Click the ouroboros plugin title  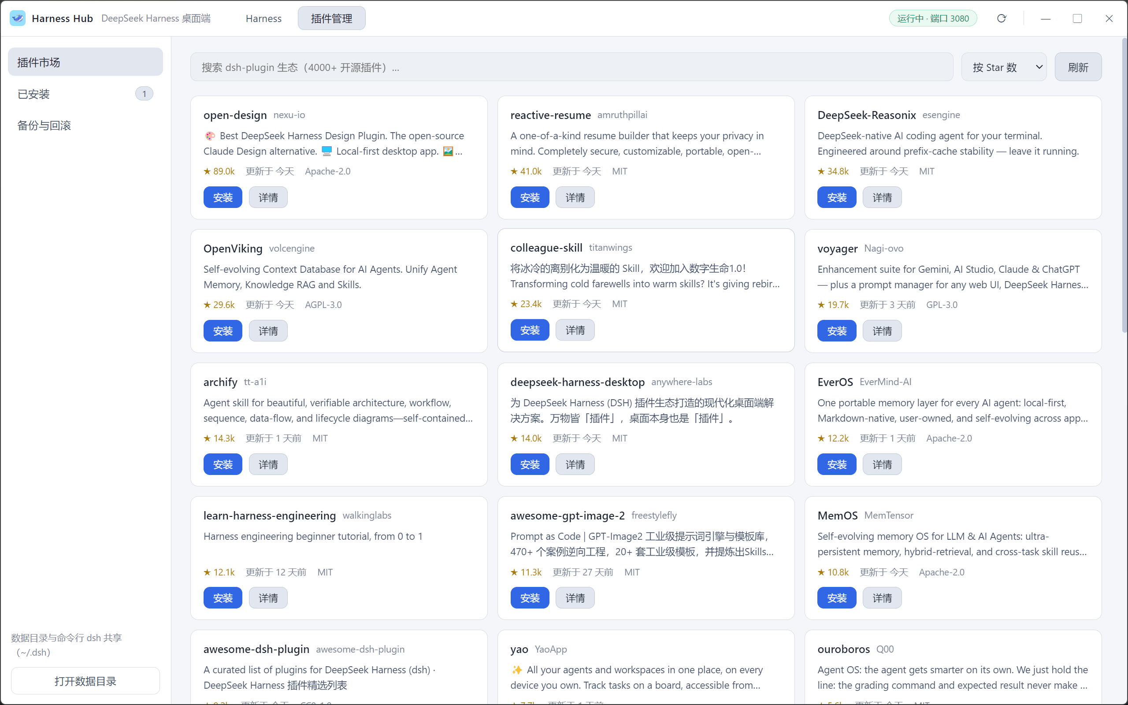click(x=844, y=649)
